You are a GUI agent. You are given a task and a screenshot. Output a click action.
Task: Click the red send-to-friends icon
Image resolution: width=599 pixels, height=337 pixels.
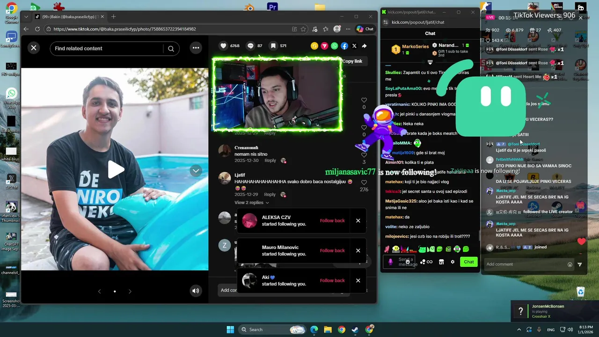(x=324, y=46)
